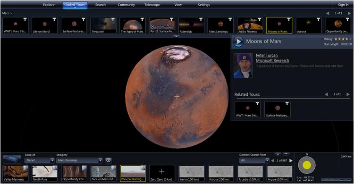Select the Zero Zero (0 km) thumbnail

coord(162,173)
